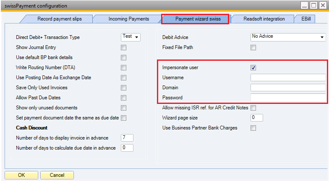Select the Wizard page size field
Viewport: 329px width, 181px height.
pyautogui.click(x=257, y=118)
